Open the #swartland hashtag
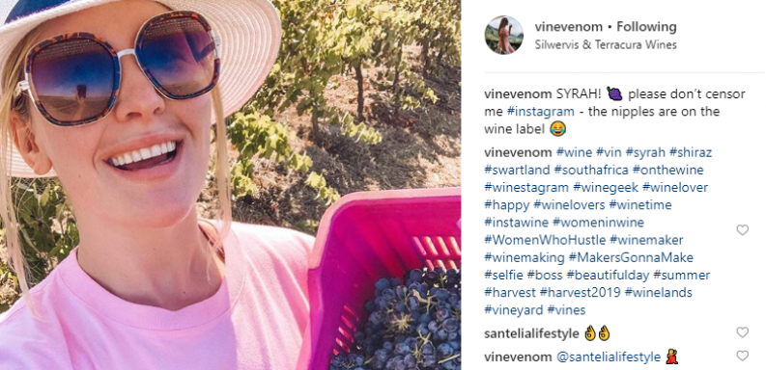This screenshot has width=766, height=370. tap(517, 171)
